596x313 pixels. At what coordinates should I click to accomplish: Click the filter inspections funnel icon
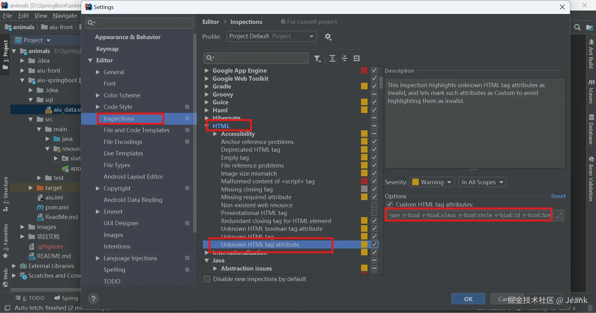317,58
